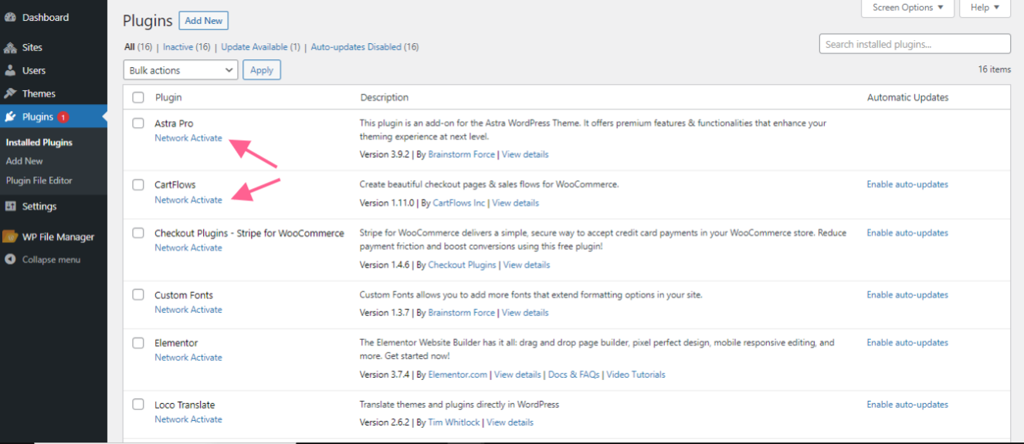Enable auto-updates for Custom Fonts
This screenshot has width=1024, height=444.
pyautogui.click(x=907, y=295)
